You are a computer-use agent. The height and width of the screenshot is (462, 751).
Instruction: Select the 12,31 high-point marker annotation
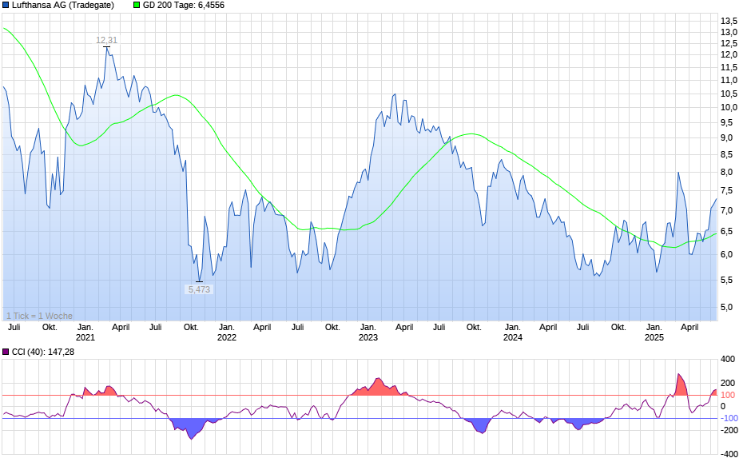point(106,42)
